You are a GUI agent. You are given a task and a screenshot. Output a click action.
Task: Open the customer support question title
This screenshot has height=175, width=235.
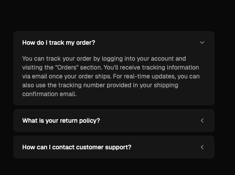point(77,147)
